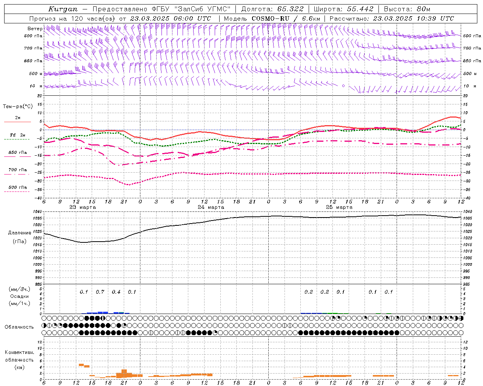Click the 23 марта date marker
The width and height of the screenshot is (483, 386).
pos(83,207)
